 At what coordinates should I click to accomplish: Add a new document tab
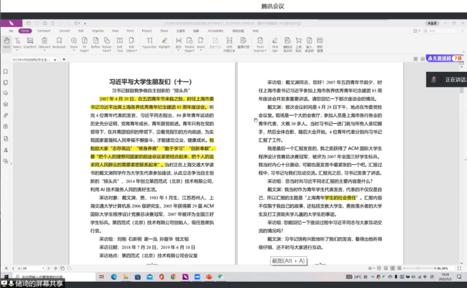pos(64,59)
